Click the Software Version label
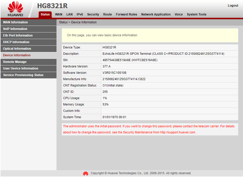 tap(75, 73)
